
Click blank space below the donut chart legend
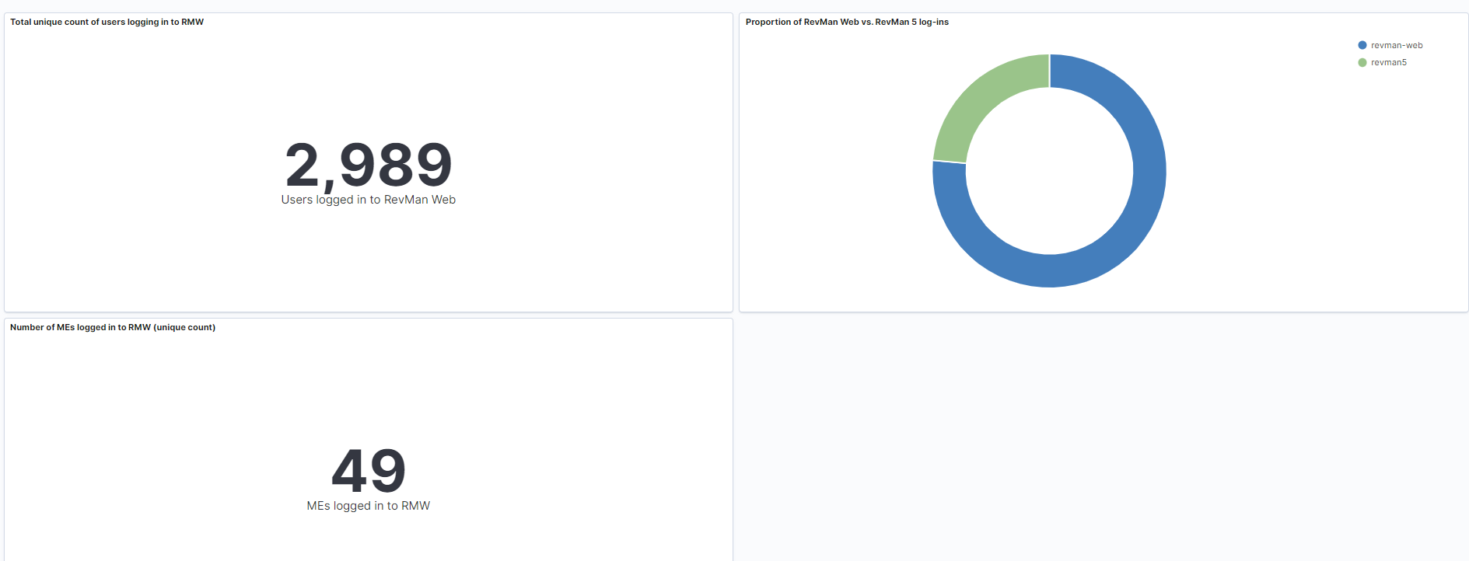click(x=1392, y=155)
